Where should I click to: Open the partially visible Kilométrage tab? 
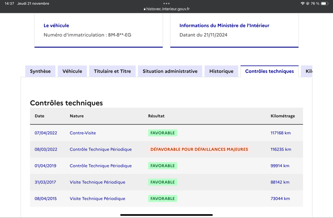coord(307,71)
